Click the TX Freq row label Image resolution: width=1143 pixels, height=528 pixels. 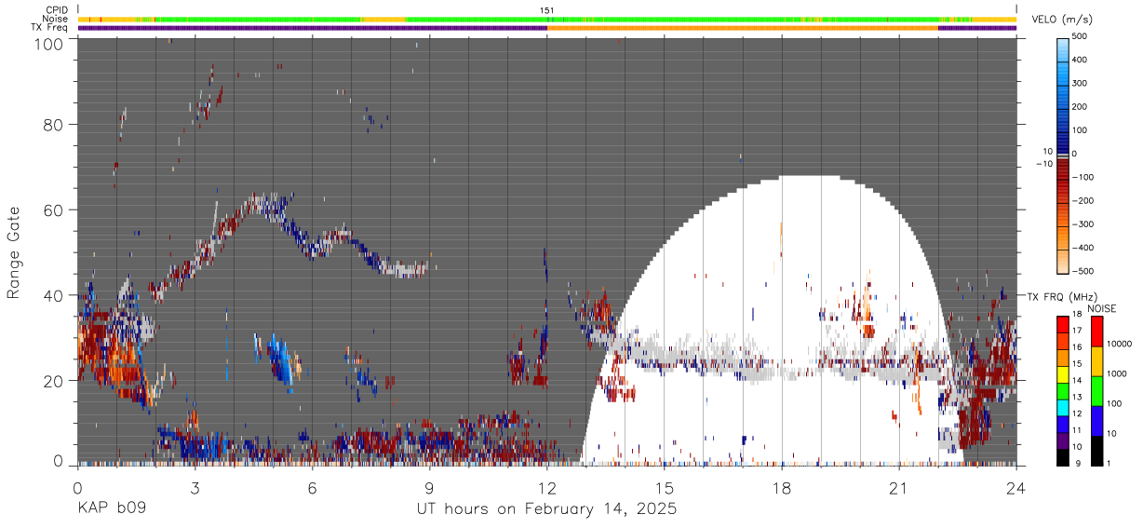49,28
